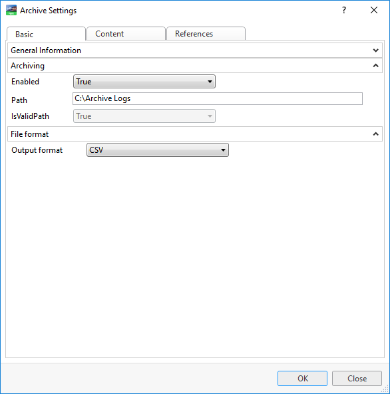
Task: Click the General Information header text
Action: pyautogui.click(x=46, y=50)
